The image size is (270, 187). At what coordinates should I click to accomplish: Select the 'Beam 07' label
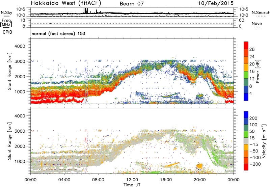132,4
